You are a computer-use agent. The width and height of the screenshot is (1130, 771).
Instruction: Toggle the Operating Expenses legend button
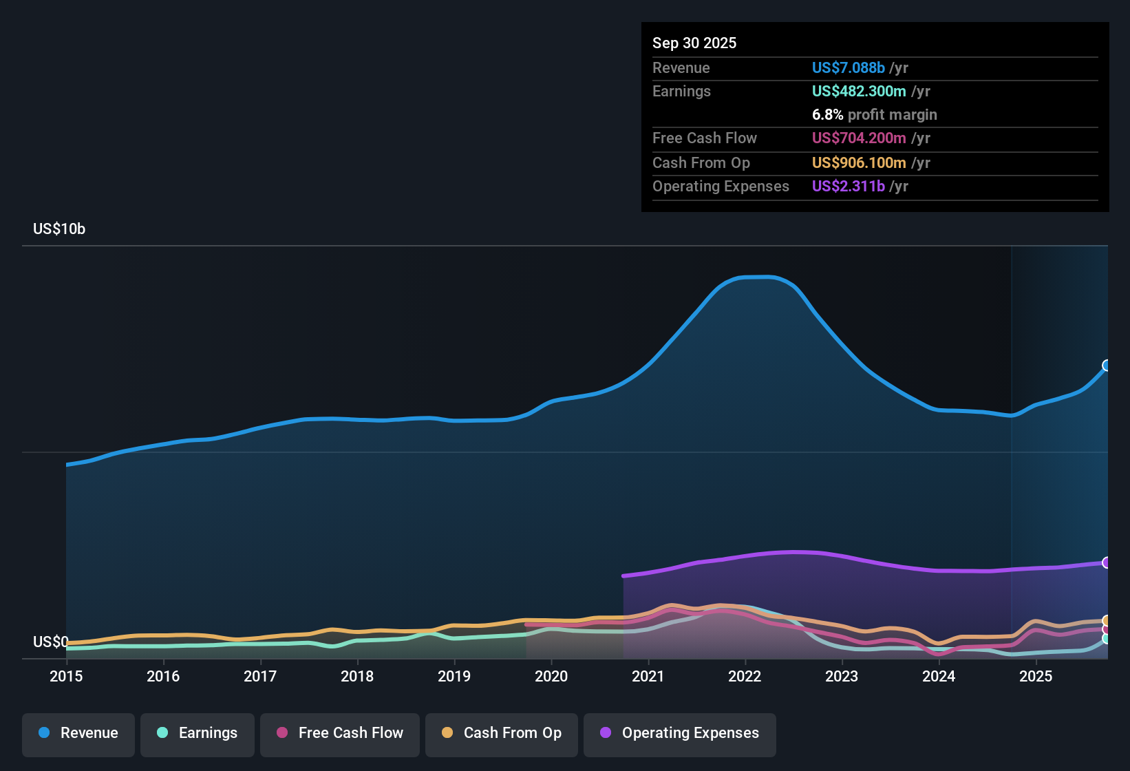[x=680, y=735]
